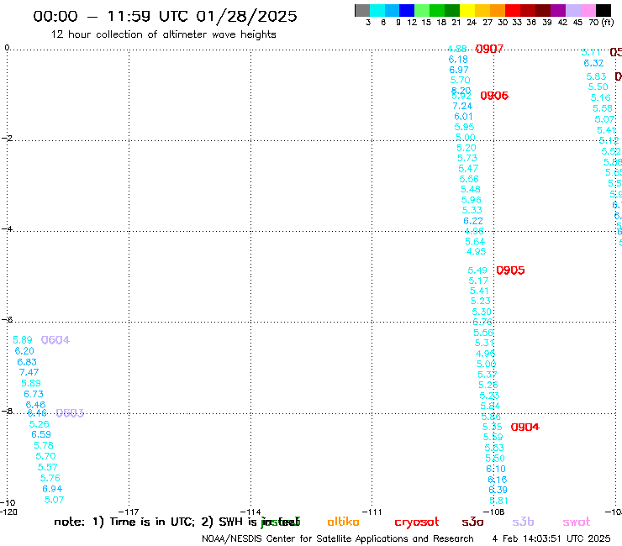The height and width of the screenshot is (546, 622).
Task: Select the bright red 33 ft legend swatch
Action: (x=512, y=11)
